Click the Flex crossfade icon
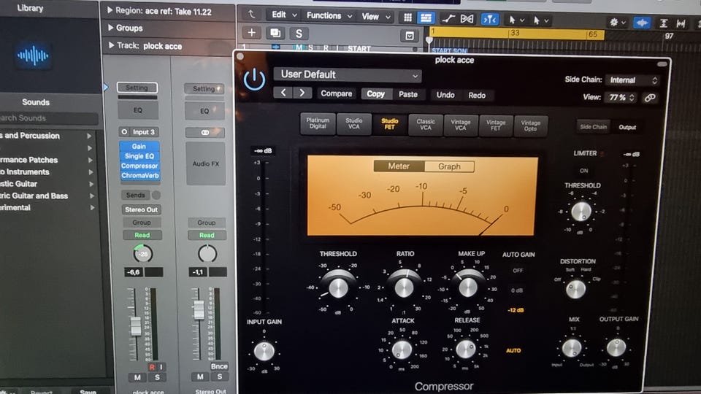701x394 pixels. click(x=467, y=18)
